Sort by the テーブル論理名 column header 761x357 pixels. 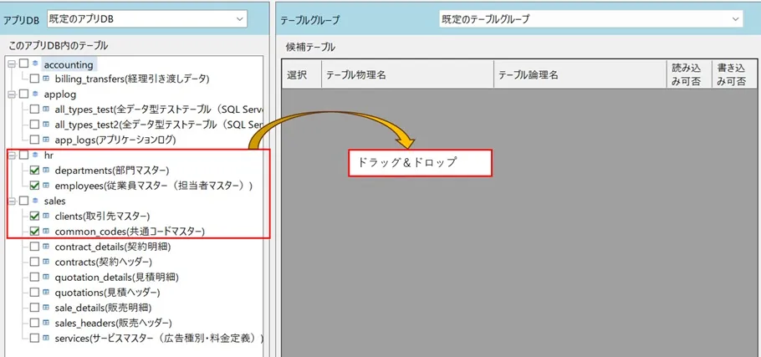coord(580,74)
